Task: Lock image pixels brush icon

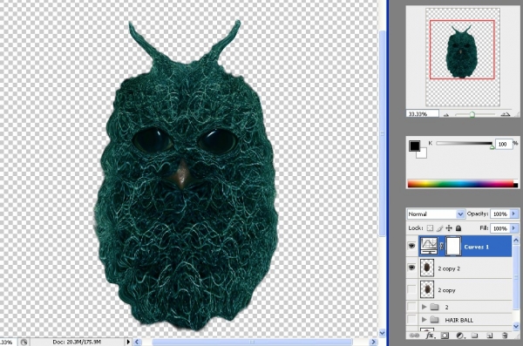Action: (439, 228)
